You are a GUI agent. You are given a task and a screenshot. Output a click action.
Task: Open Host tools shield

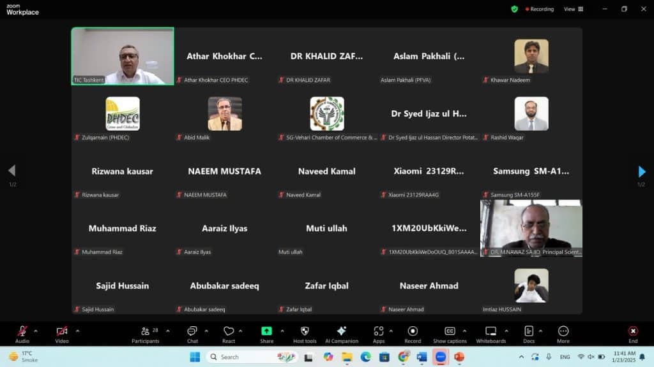[305, 332]
